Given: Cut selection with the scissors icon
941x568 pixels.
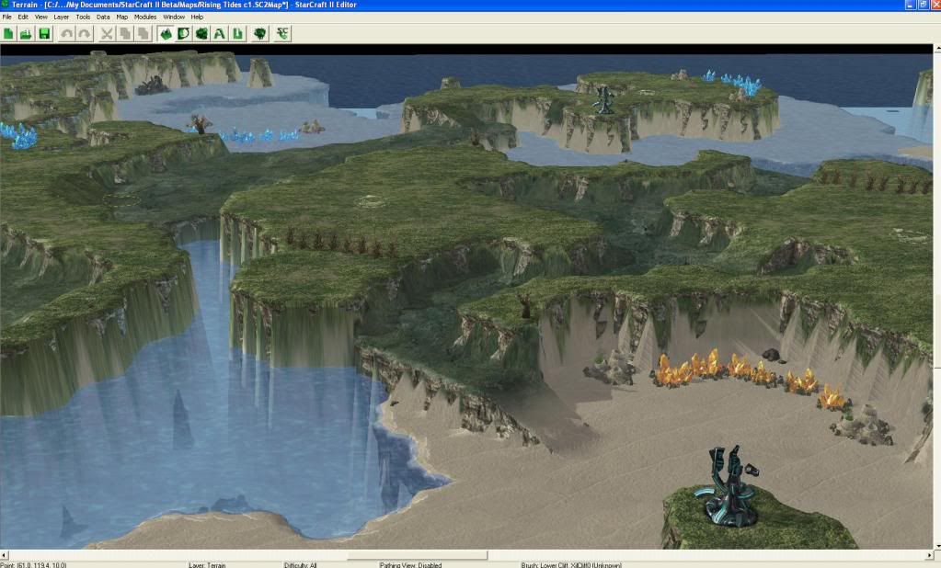Looking at the screenshot, I should point(107,34).
